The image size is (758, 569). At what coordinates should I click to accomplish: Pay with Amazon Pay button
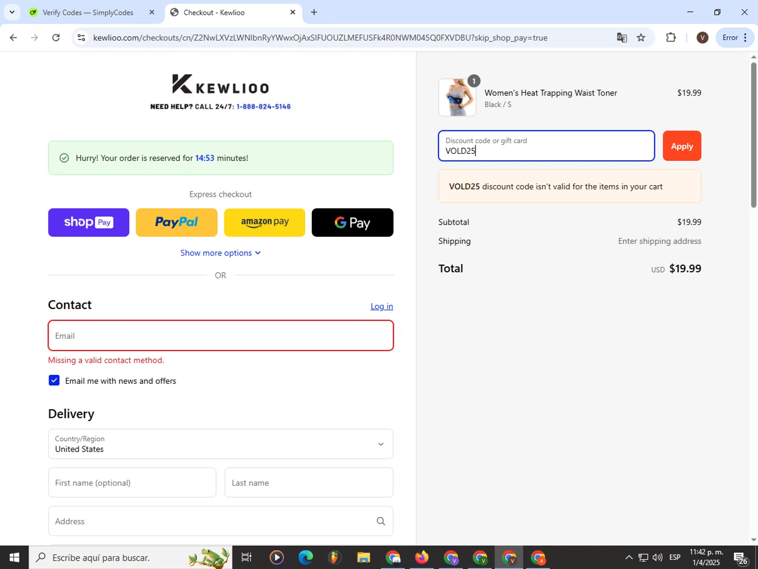tap(264, 223)
